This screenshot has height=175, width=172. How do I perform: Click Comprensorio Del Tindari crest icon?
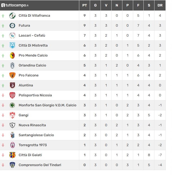(12, 165)
